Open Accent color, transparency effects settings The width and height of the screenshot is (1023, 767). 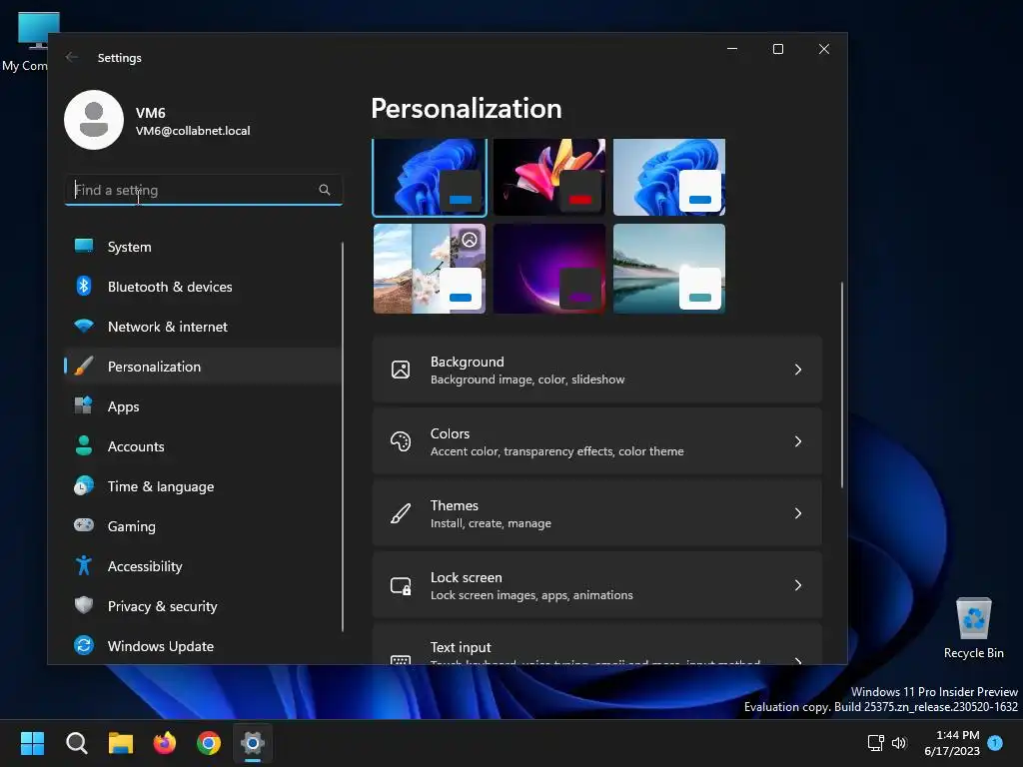click(x=597, y=441)
